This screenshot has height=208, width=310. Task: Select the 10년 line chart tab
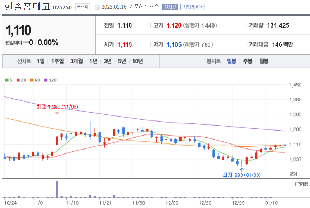click(138, 61)
